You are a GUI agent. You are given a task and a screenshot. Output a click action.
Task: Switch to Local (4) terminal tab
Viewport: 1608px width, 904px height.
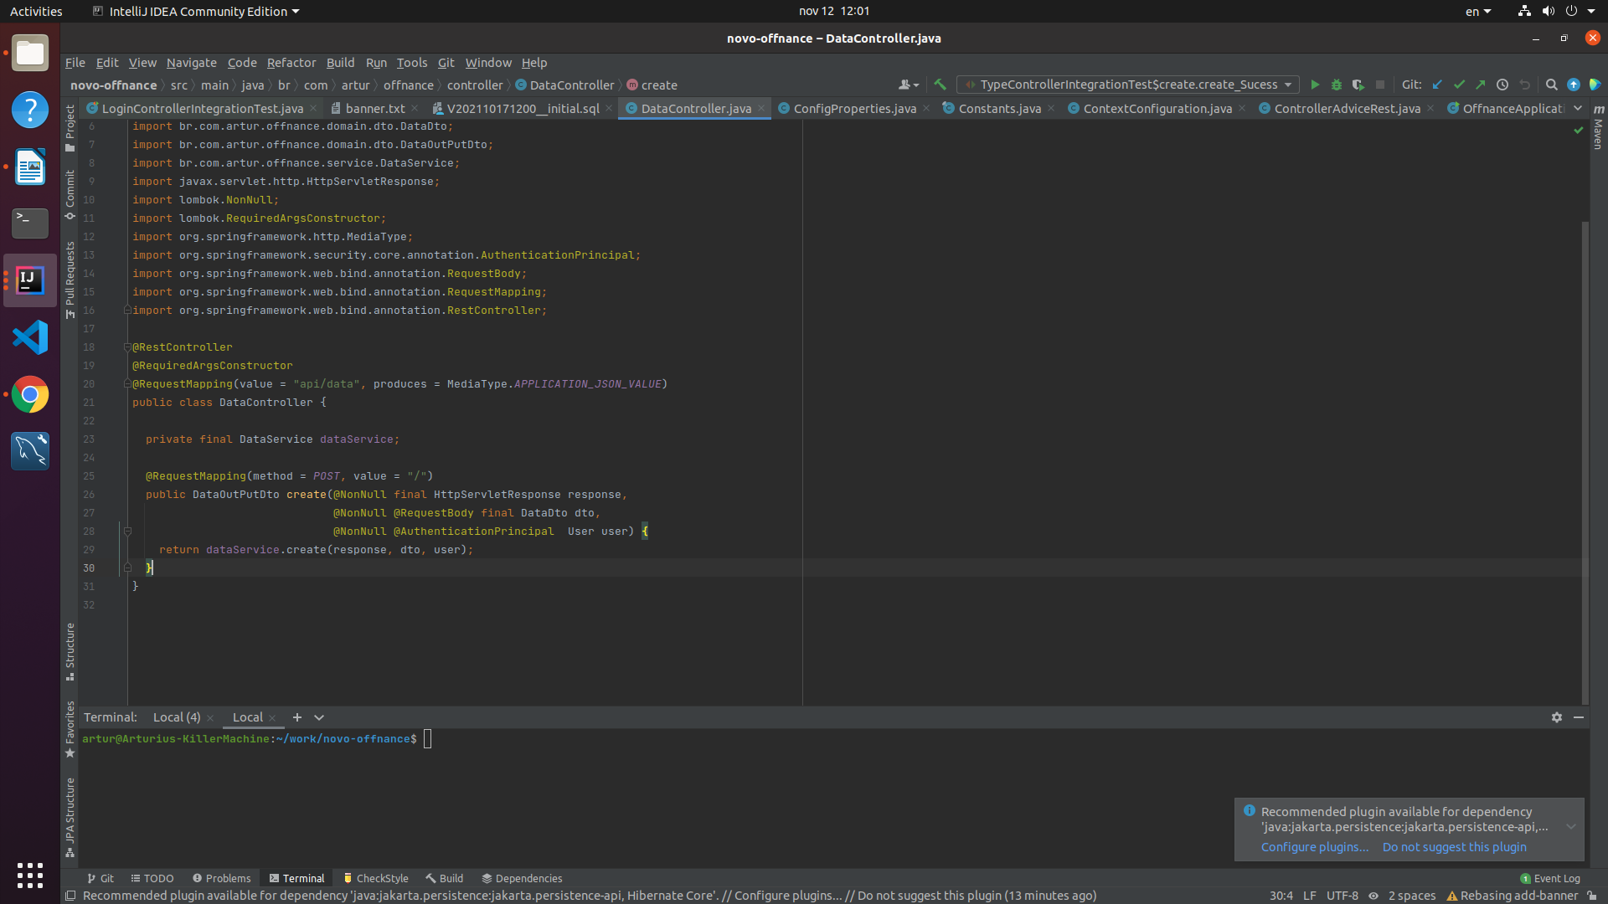coord(177,717)
